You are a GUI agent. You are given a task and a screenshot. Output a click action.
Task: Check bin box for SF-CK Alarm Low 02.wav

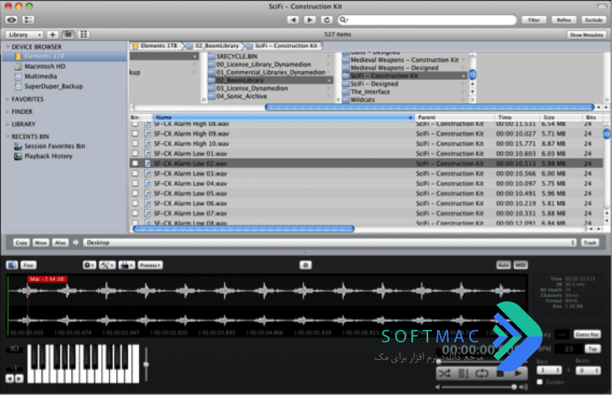click(x=135, y=163)
